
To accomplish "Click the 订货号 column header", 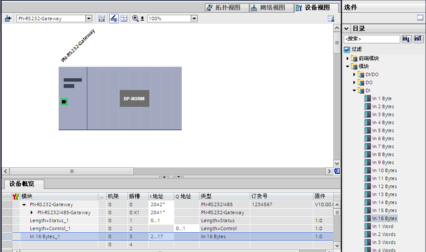I will coord(281,196).
